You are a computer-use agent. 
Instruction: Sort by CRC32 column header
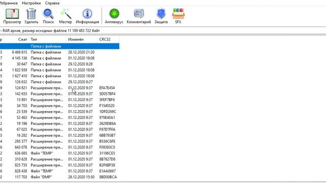[x=108, y=39]
